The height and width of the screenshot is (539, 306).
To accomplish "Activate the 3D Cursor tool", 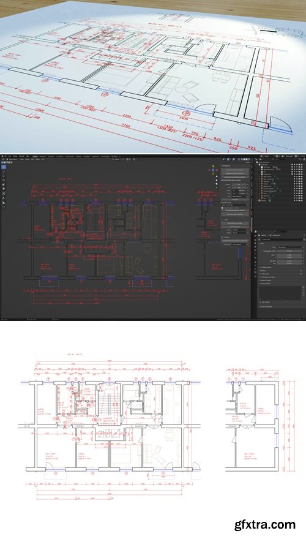I will pyautogui.click(x=4, y=171).
